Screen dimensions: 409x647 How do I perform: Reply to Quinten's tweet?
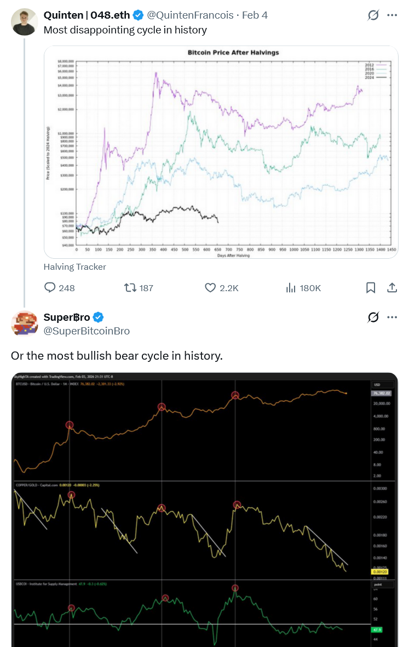click(x=50, y=287)
